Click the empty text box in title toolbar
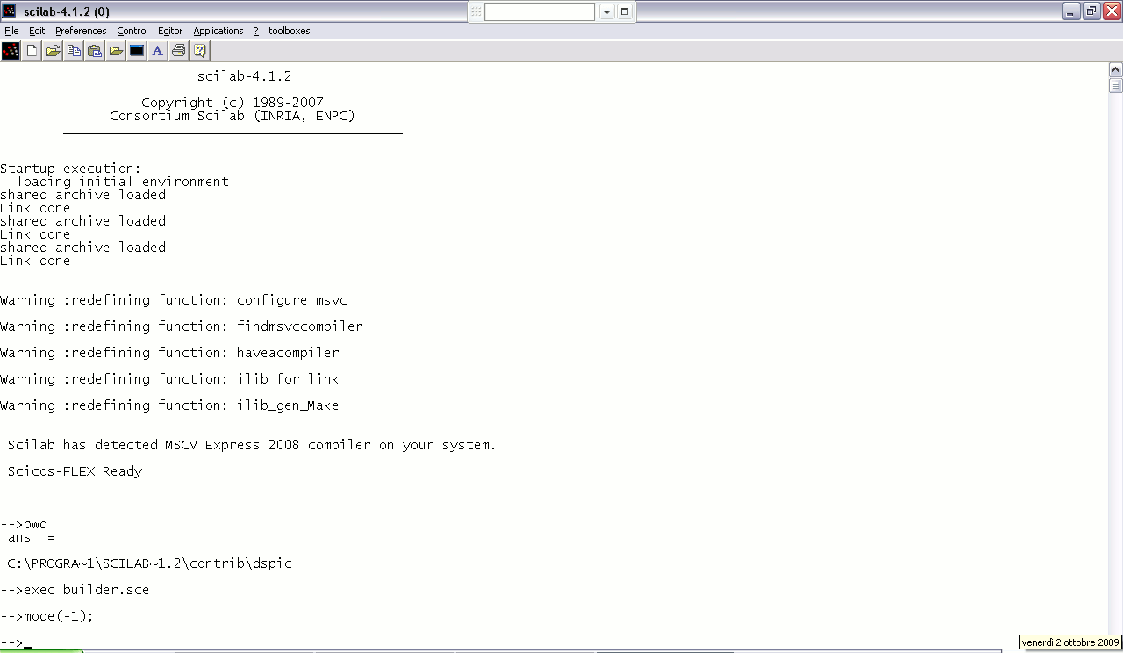Screen dimensions: 1123x653 (540, 11)
